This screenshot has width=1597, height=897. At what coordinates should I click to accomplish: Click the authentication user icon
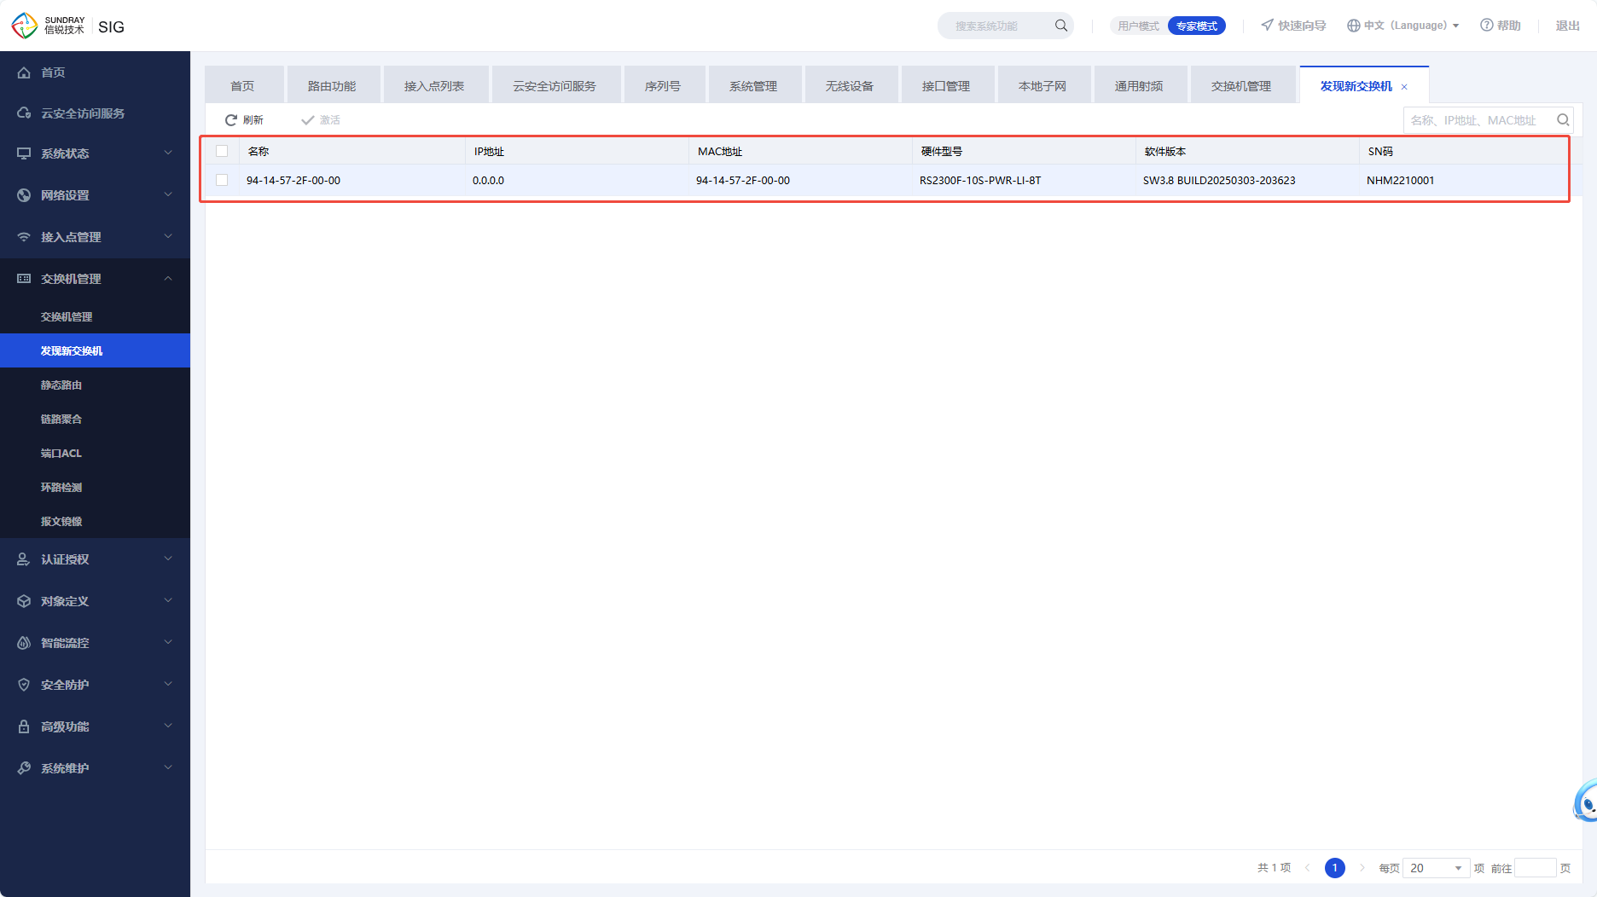click(24, 559)
